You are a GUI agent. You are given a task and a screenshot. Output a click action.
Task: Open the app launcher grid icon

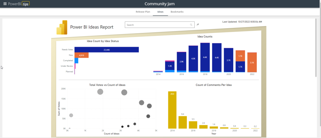coord(5,4)
